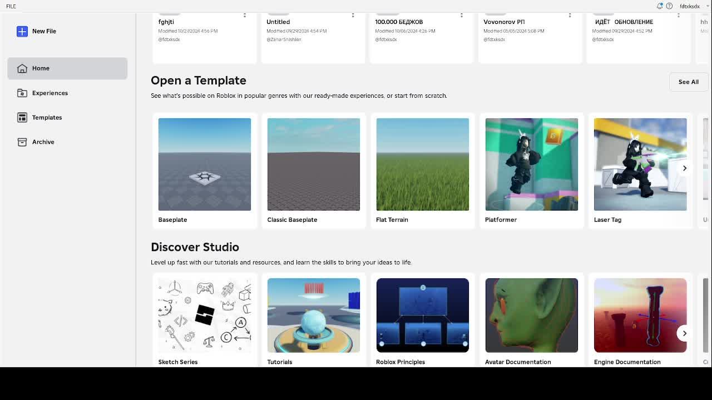Open the FILE menu
This screenshot has height=400, width=712.
pyautogui.click(x=11, y=6)
